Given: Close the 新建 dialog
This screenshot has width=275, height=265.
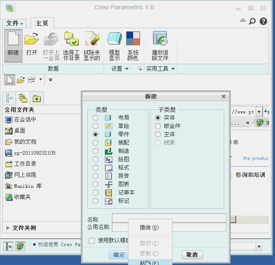Looking at the screenshot, I should point(224,96).
